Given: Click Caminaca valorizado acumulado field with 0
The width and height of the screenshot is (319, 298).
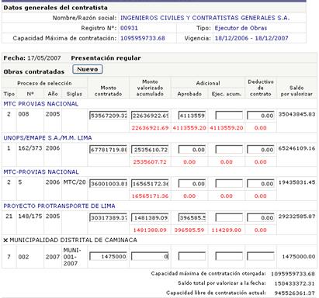Looking at the screenshot, I should click(x=150, y=256).
